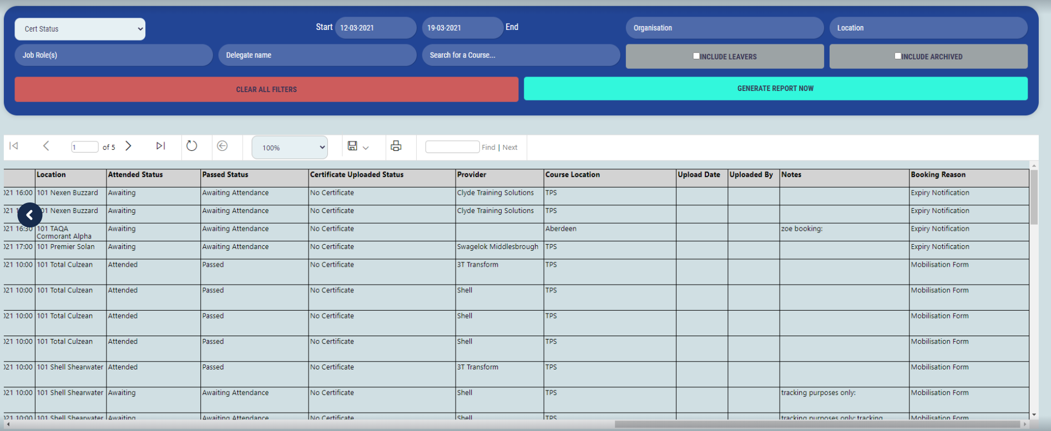Click the Search for a Course field
Image resolution: width=1051 pixels, height=431 pixels.
point(521,55)
